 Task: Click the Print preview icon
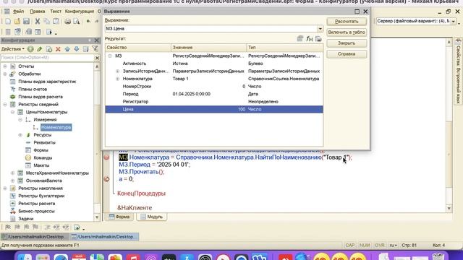click(x=77, y=21)
